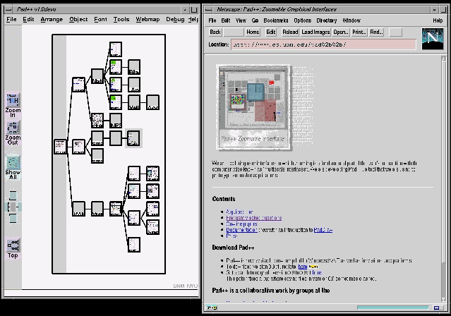Open the Pad++ window menu button in title bar
Image resolution: width=451 pixels, height=316 pixels.
point(8,9)
